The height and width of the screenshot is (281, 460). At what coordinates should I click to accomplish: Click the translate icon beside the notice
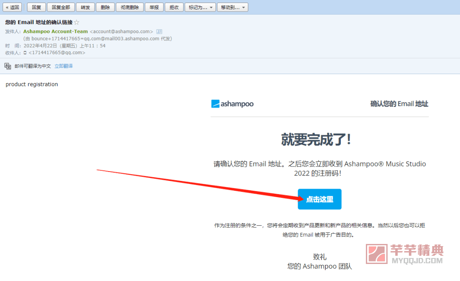tap(8, 66)
